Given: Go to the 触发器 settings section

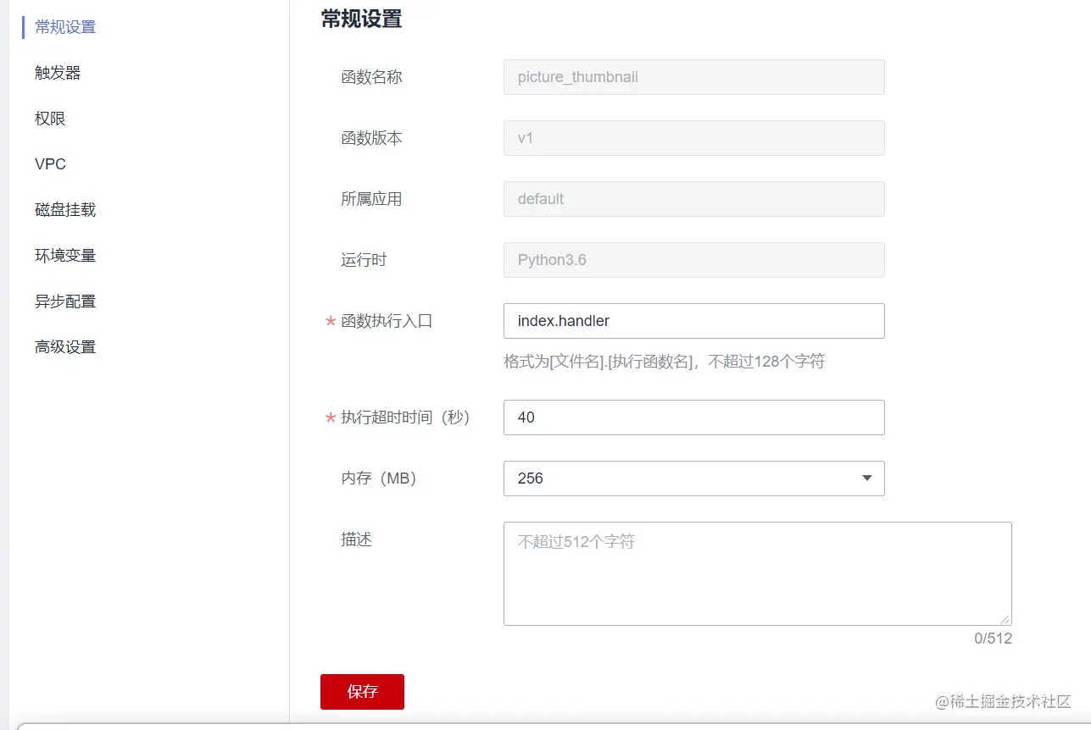Looking at the screenshot, I should tap(58, 73).
